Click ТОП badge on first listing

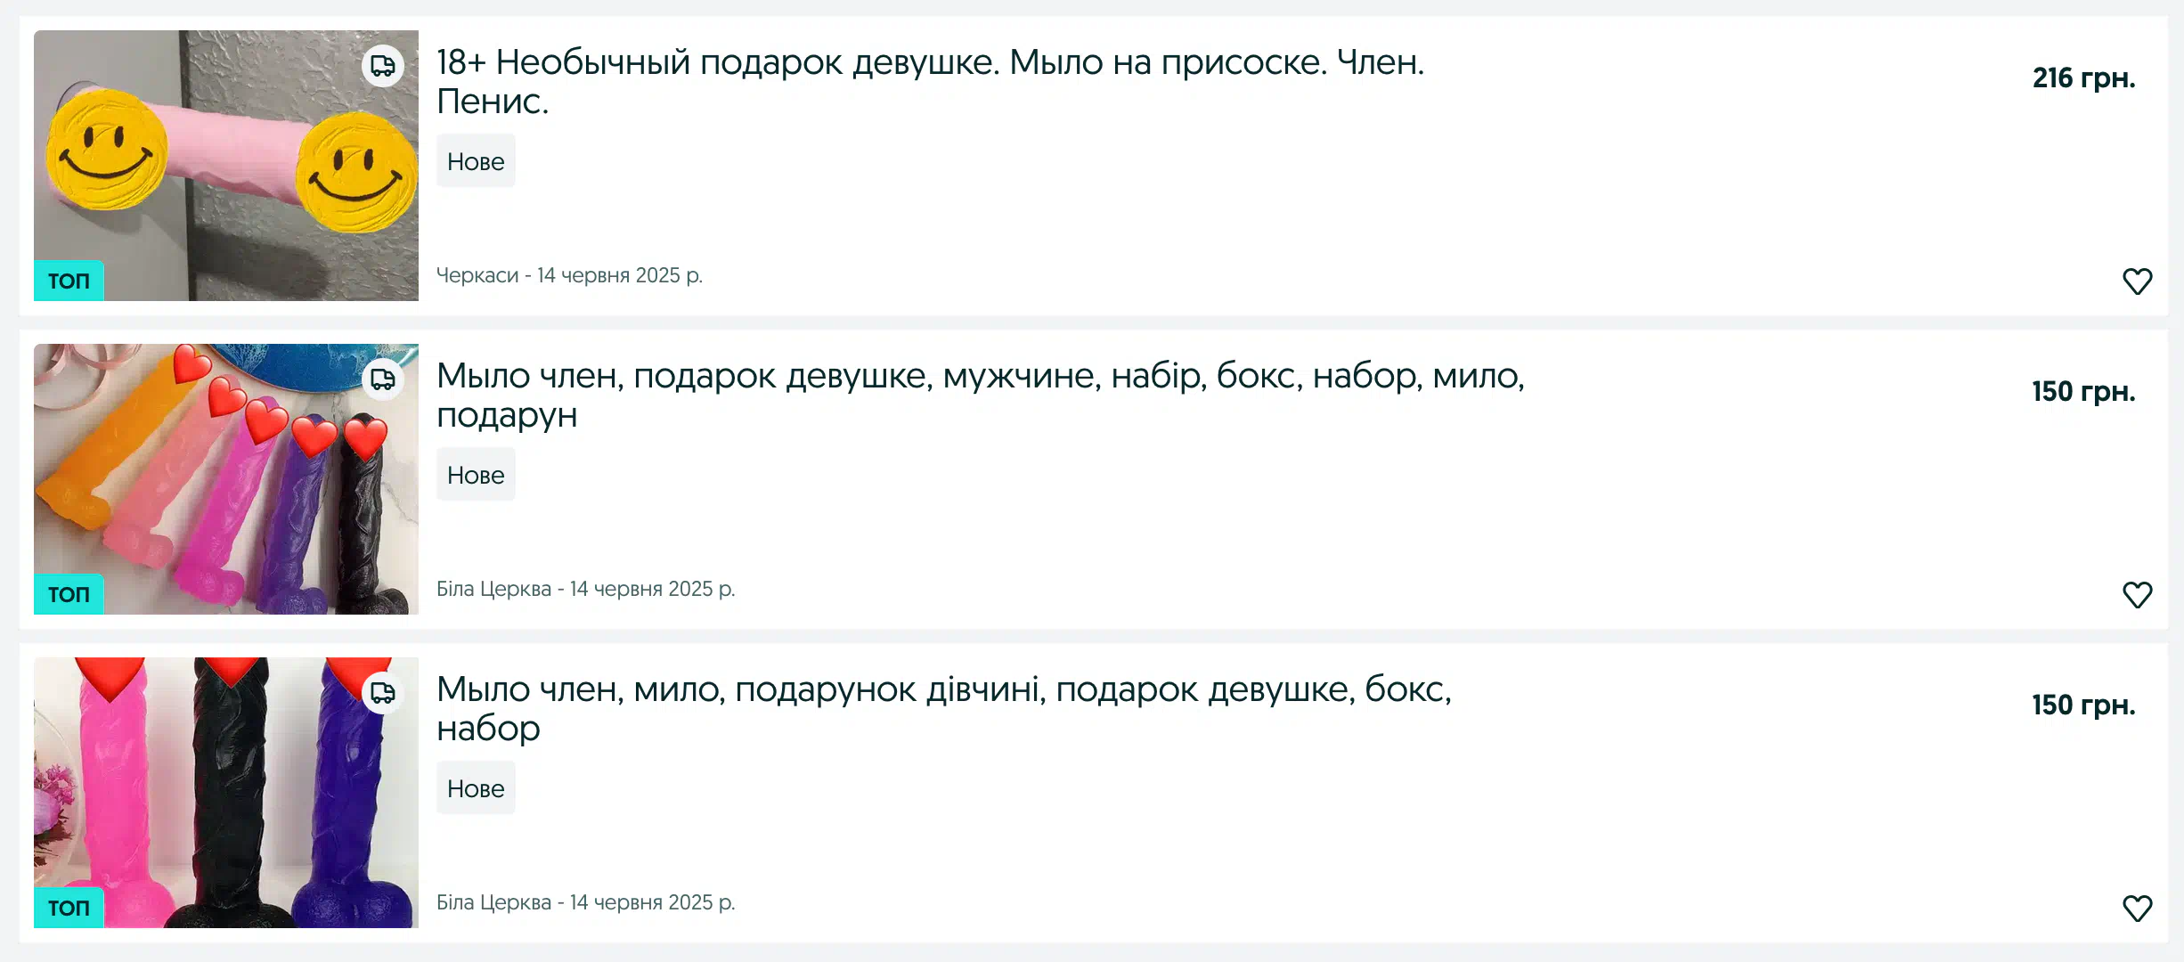[69, 281]
